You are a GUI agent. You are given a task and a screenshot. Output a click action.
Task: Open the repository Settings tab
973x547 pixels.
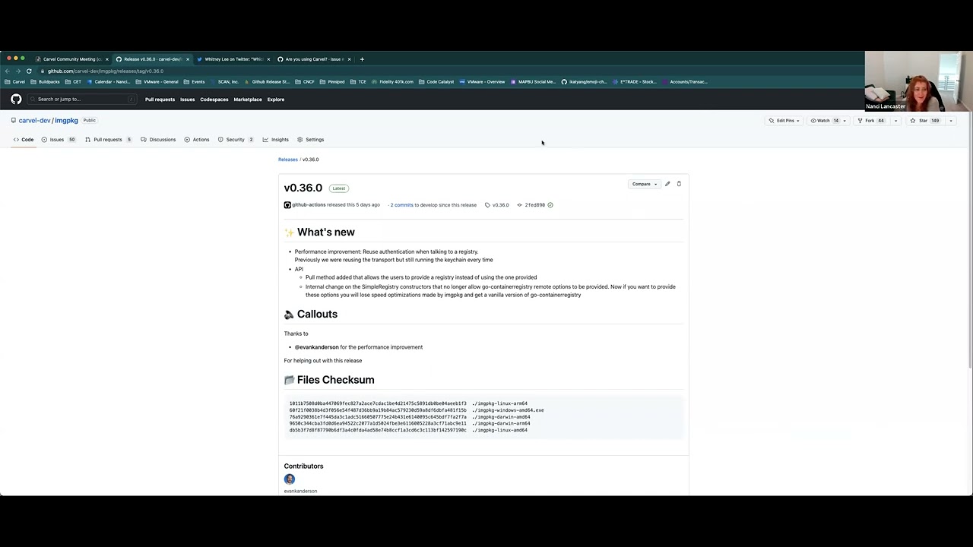click(x=311, y=140)
